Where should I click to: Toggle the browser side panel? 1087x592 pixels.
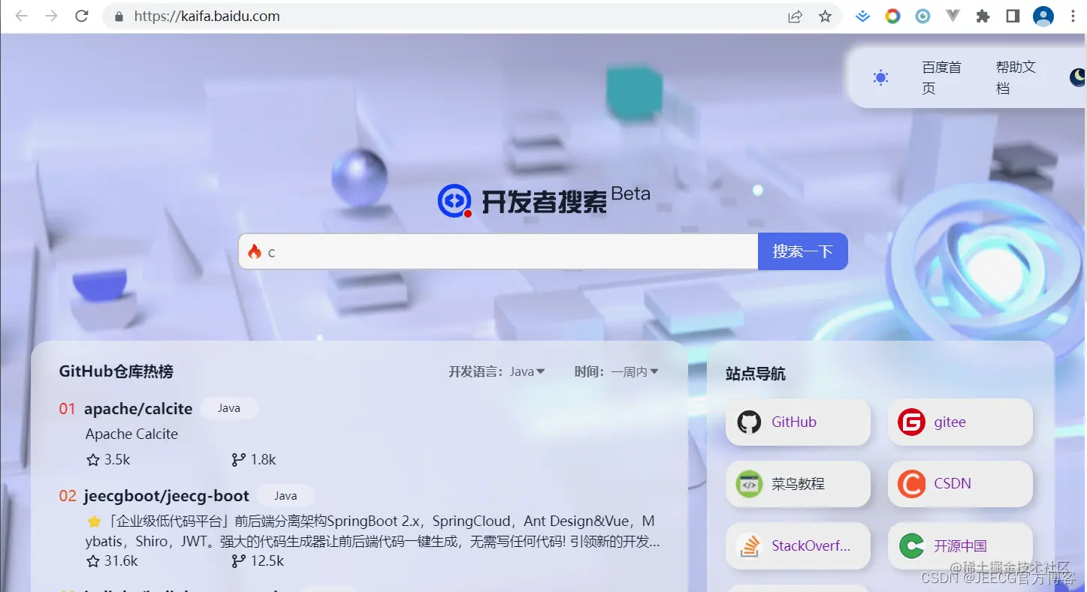[1013, 17]
